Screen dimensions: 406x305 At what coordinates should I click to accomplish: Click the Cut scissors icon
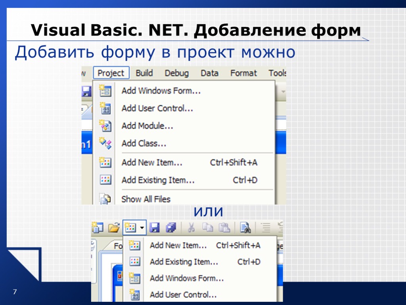tap(191, 228)
